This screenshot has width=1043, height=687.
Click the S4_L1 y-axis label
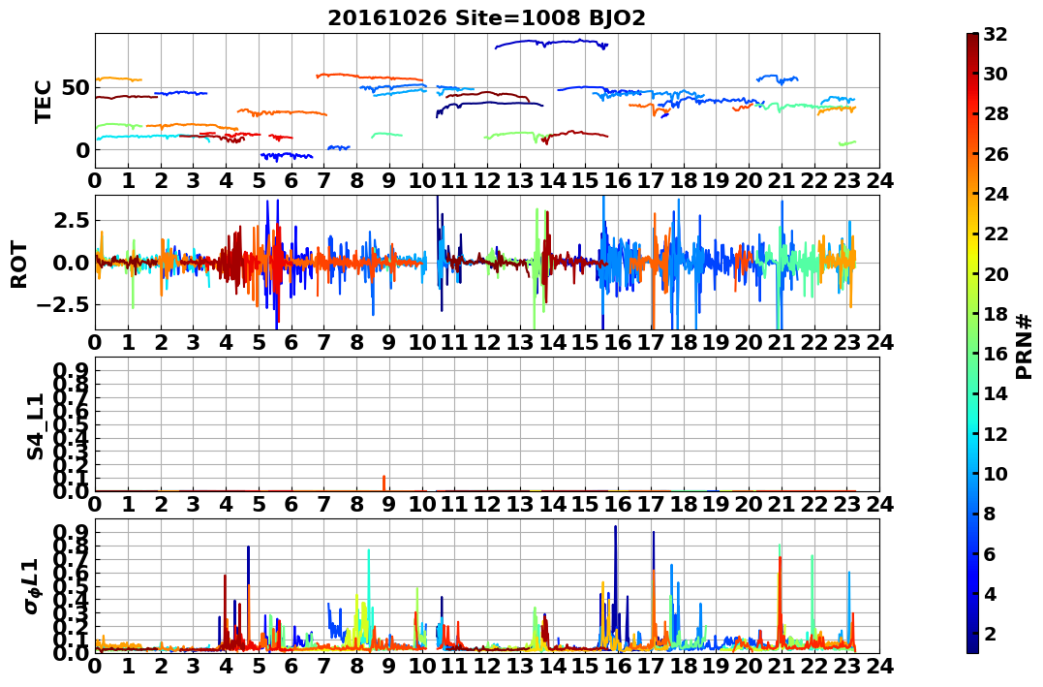tap(35, 426)
